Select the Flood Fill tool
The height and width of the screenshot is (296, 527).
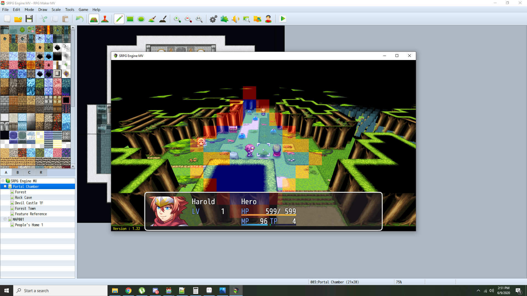(152, 19)
